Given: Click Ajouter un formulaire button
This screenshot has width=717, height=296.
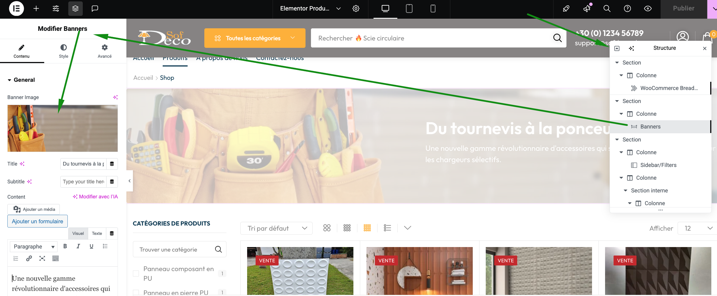Looking at the screenshot, I should click(37, 221).
